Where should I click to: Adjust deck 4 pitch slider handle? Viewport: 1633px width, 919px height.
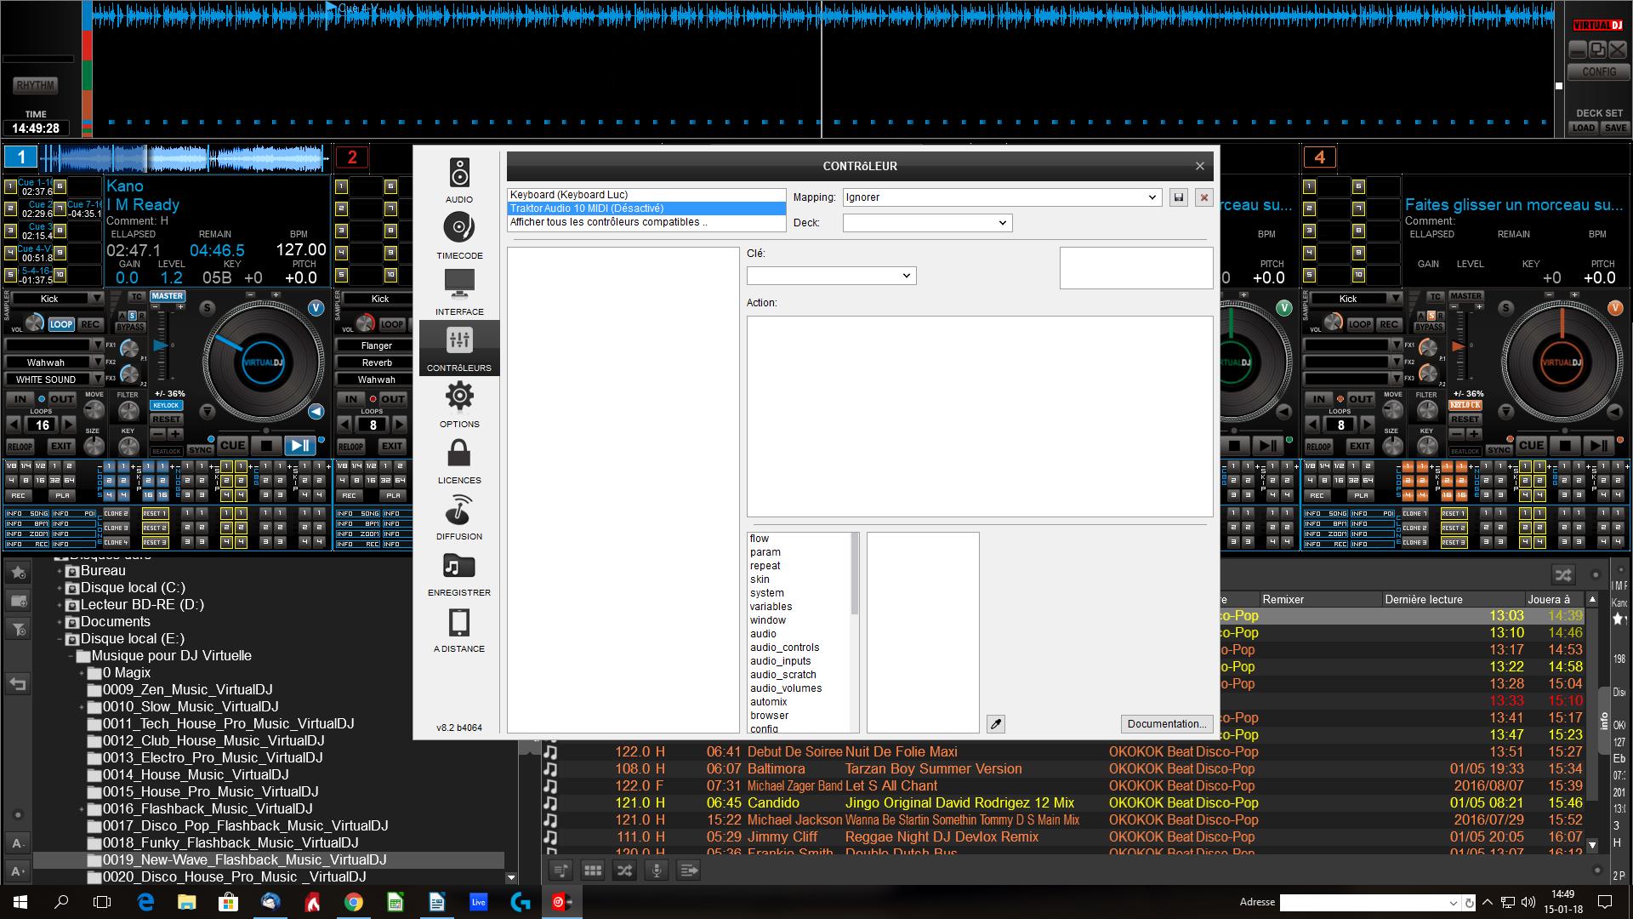[1458, 346]
